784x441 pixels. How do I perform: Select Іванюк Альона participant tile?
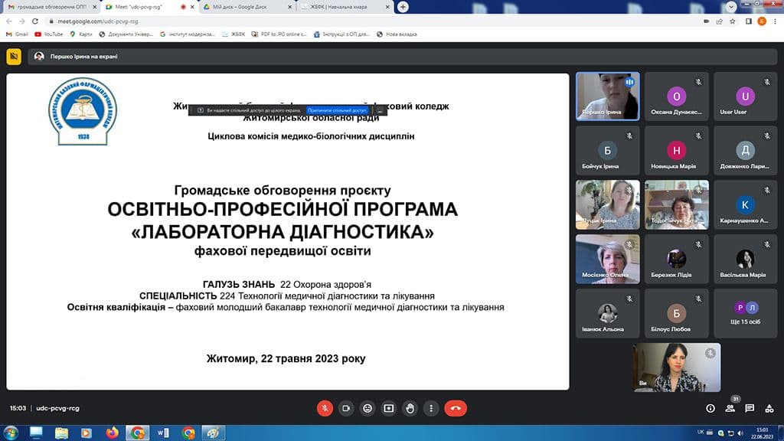tap(607, 313)
